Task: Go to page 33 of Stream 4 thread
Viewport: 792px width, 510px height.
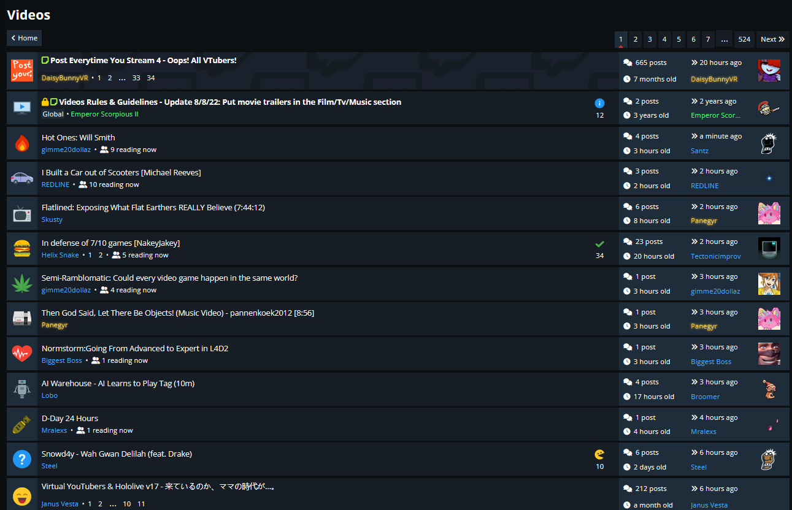Action: (x=136, y=78)
